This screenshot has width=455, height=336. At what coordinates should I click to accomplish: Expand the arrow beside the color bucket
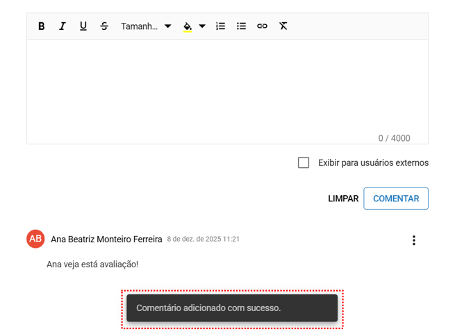pos(202,26)
